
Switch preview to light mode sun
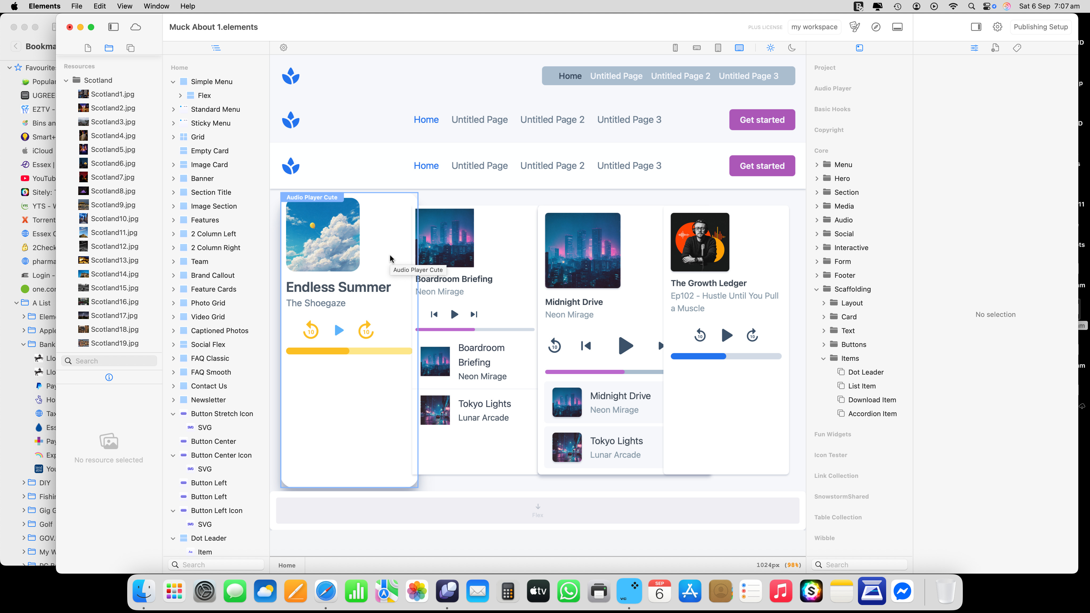[771, 48]
